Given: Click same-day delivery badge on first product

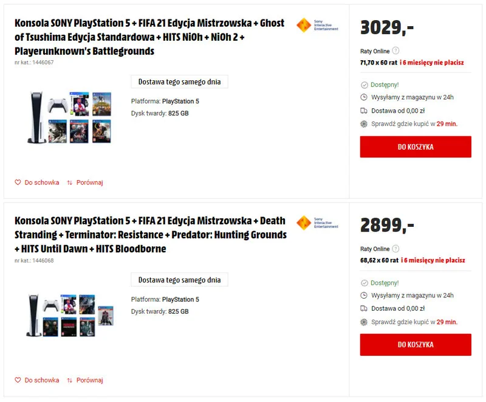Looking at the screenshot, I should (x=179, y=81).
